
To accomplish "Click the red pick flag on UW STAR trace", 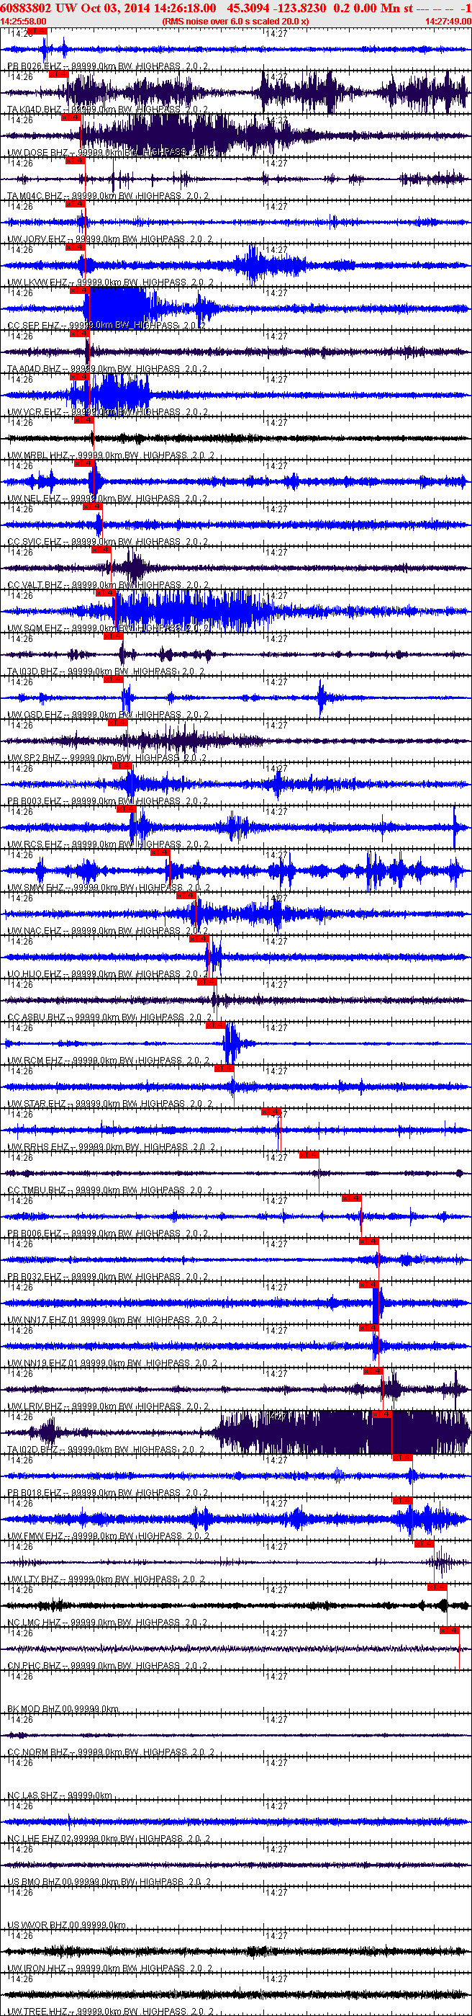I will click(x=224, y=1069).
